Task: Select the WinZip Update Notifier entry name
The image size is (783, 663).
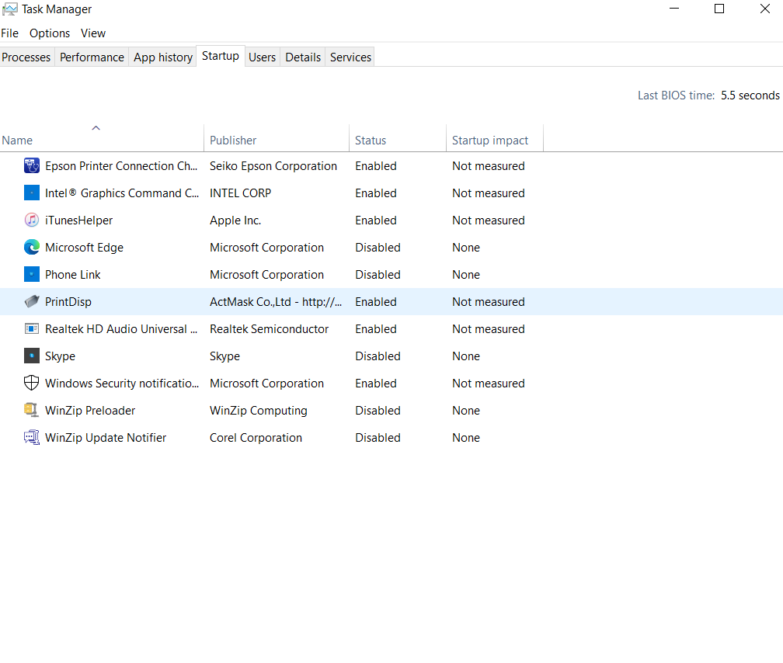Action: pos(106,437)
